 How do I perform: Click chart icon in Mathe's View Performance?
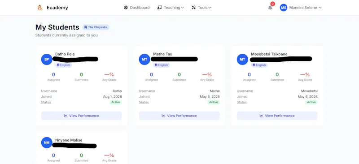pyautogui.click(x=163, y=116)
